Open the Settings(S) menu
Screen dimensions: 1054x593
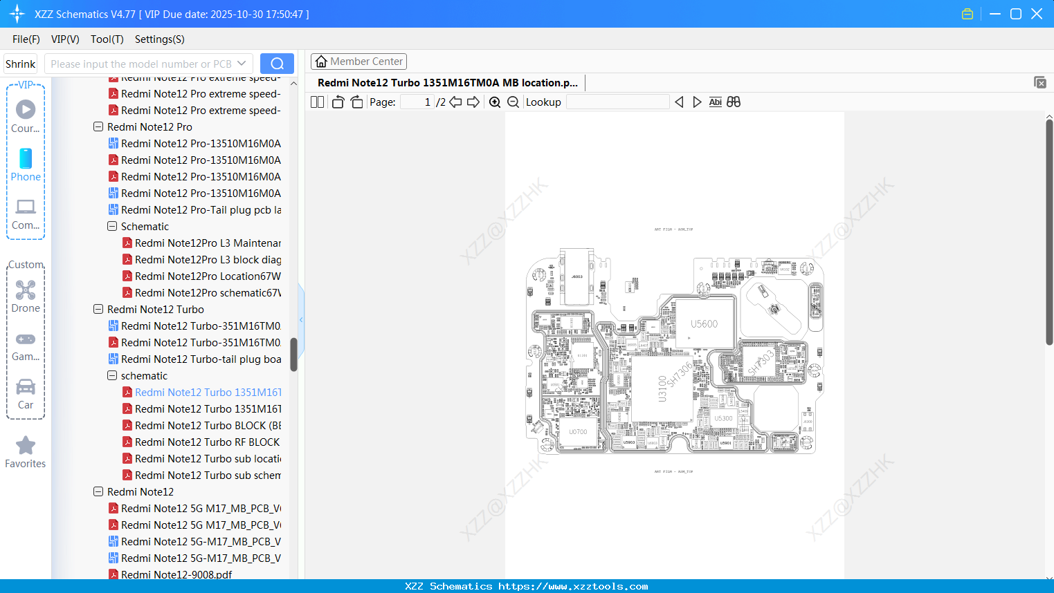tap(158, 39)
